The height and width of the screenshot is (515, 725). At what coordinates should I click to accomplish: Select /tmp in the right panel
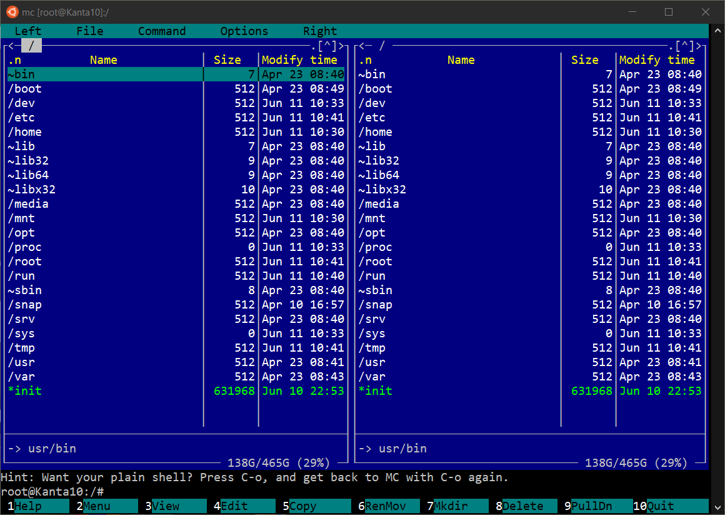point(531,348)
